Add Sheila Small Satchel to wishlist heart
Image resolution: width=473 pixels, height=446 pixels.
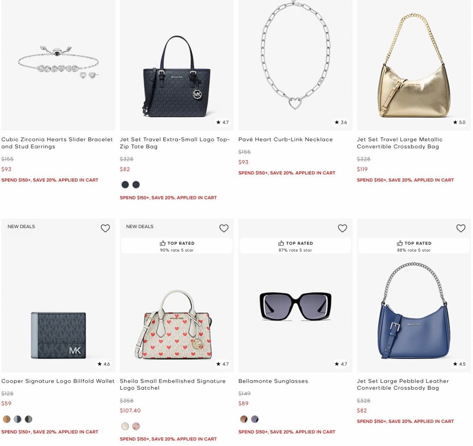pos(224,228)
